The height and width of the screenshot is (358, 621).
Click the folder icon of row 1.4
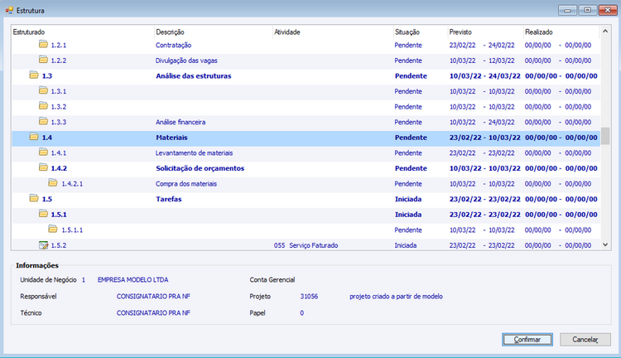coord(34,137)
